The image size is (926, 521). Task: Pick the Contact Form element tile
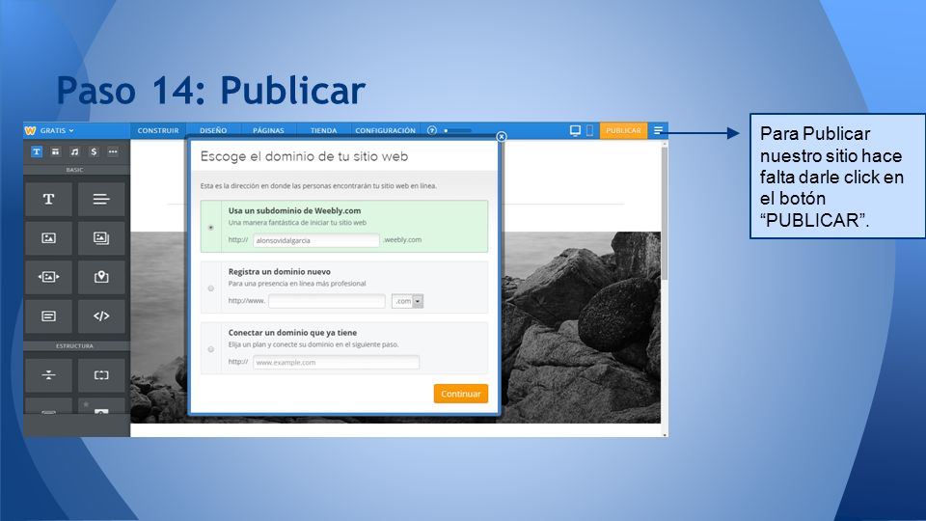click(x=49, y=316)
